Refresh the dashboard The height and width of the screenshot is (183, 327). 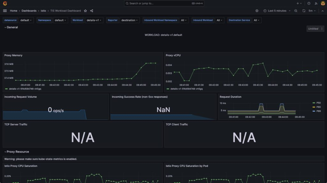click(304, 11)
